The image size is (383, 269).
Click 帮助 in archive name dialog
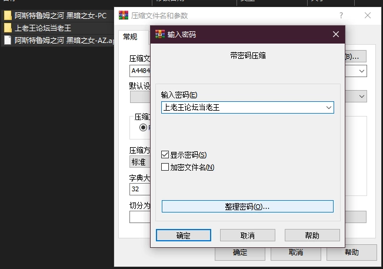(x=352, y=253)
